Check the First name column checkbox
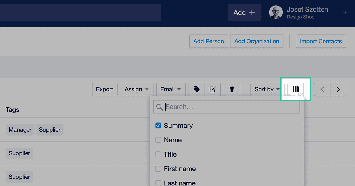355x186 pixels. point(158,169)
